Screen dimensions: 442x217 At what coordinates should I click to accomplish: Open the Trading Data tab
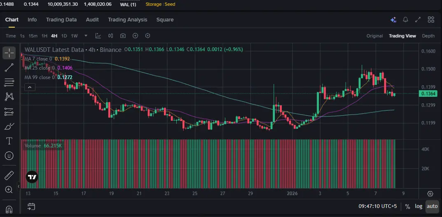pyautogui.click(x=61, y=20)
